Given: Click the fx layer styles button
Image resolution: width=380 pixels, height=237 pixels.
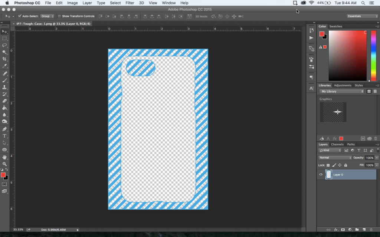Looking at the screenshot, I should click(x=336, y=230).
